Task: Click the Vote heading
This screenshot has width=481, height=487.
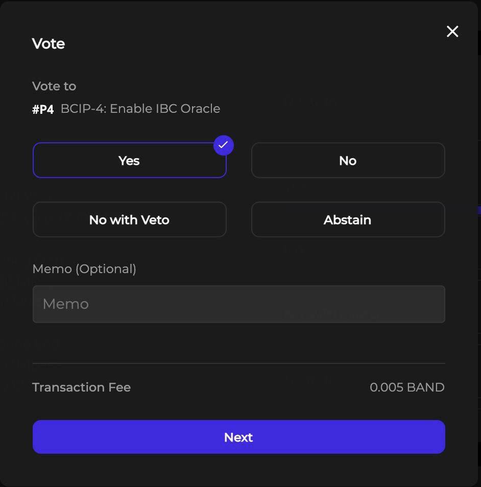Action: pos(49,44)
